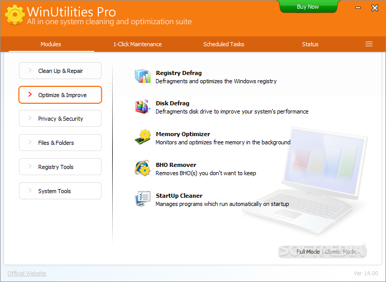Click chevron beside Files & Folders

point(30,142)
